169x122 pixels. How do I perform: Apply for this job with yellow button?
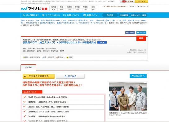pos(39,76)
